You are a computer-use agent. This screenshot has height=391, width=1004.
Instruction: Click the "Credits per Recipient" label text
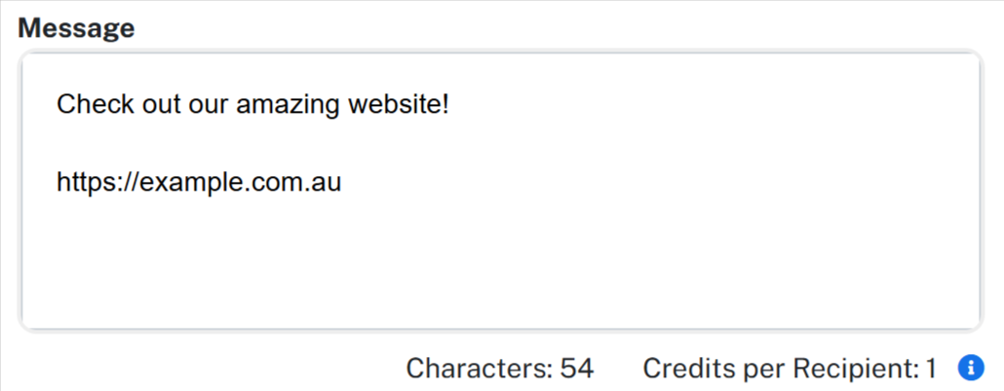coord(781,368)
